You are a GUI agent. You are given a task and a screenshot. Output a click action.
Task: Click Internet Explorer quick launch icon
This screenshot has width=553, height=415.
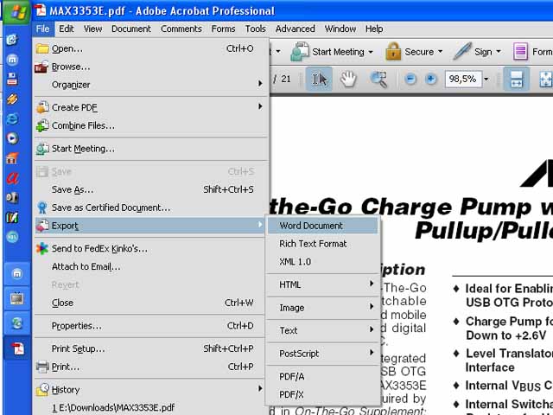coord(12,119)
